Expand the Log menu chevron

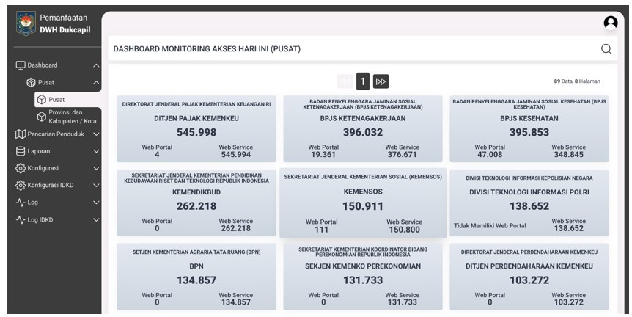pos(96,203)
